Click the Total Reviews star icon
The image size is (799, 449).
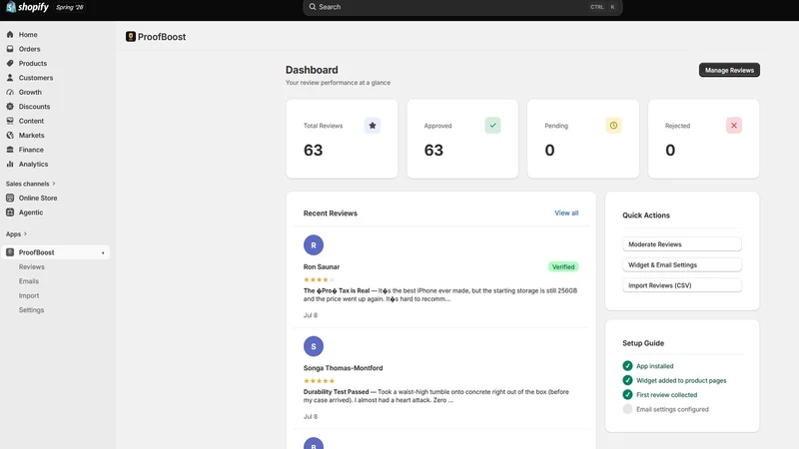point(373,126)
